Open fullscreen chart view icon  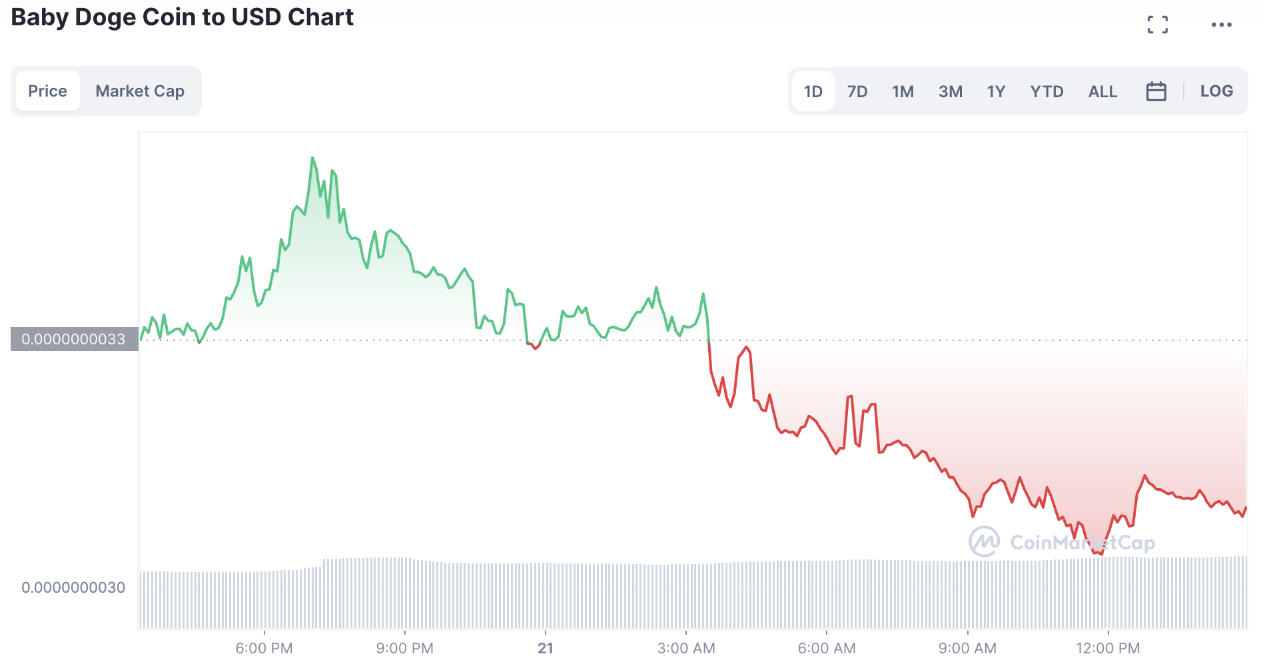pyautogui.click(x=1158, y=25)
